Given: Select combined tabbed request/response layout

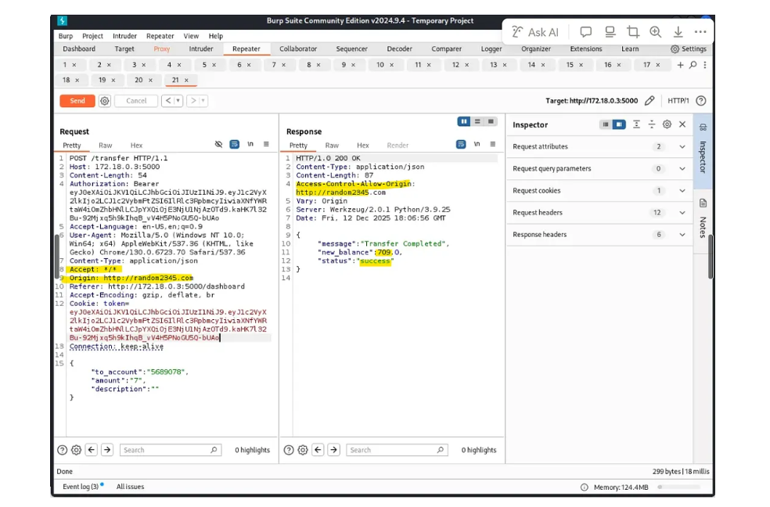Looking at the screenshot, I should pyautogui.click(x=491, y=121).
